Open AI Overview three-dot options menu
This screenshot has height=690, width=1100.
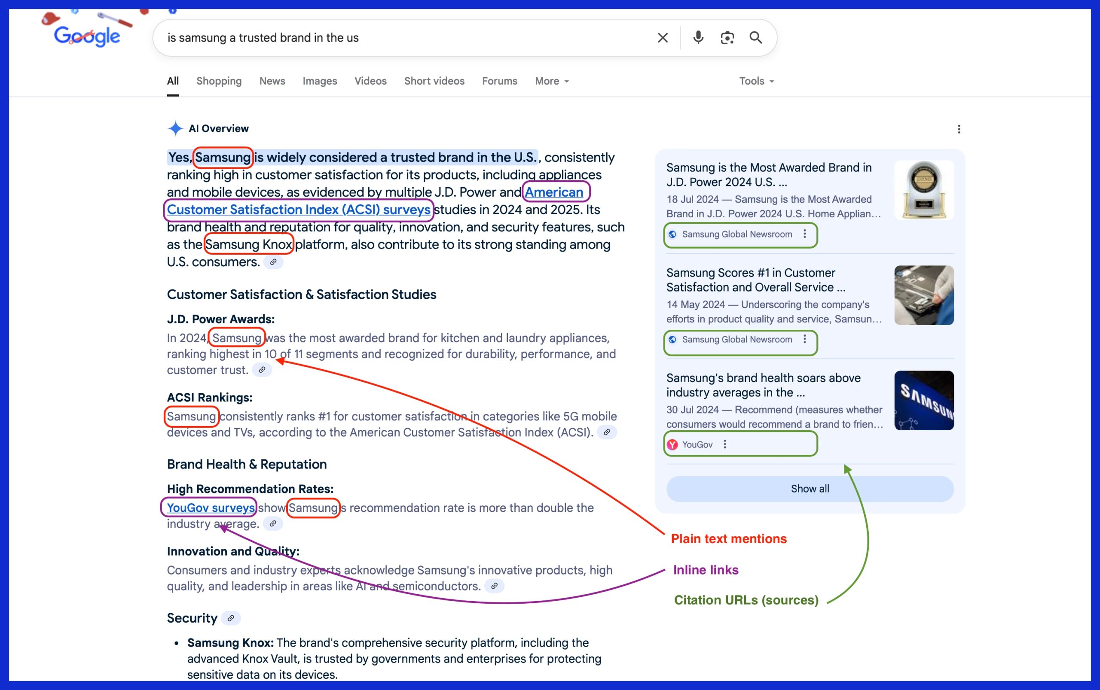click(x=959, y=129)
